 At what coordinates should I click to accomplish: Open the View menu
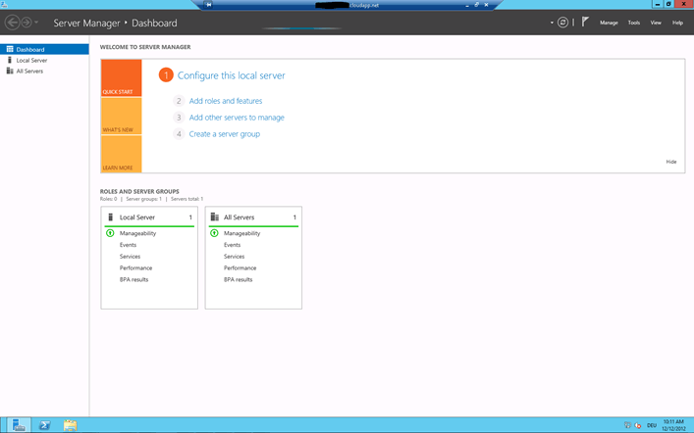point(656,23)
